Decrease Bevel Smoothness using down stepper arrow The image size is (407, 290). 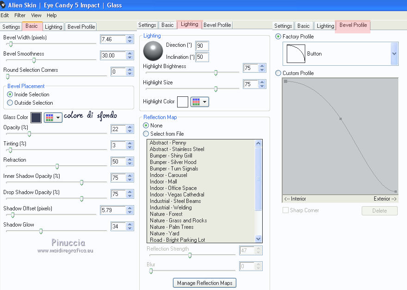click(130, 57)
